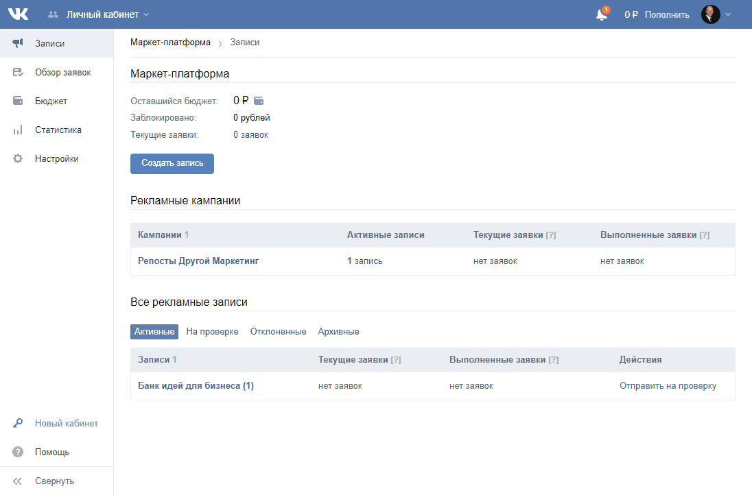The image size is (752, 495).
Task: Click the Статистика bar chart icon
Action: point(19,130)
